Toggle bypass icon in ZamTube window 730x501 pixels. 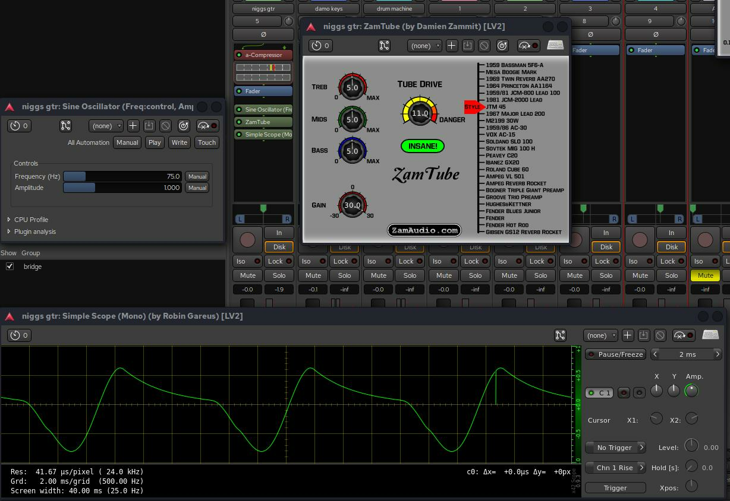click(x=528, y=46)
